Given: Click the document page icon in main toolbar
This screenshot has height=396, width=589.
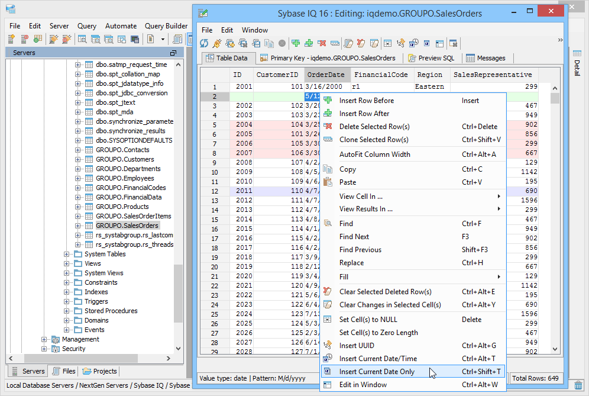Looking at the screenshot, I should pos(151,38).
